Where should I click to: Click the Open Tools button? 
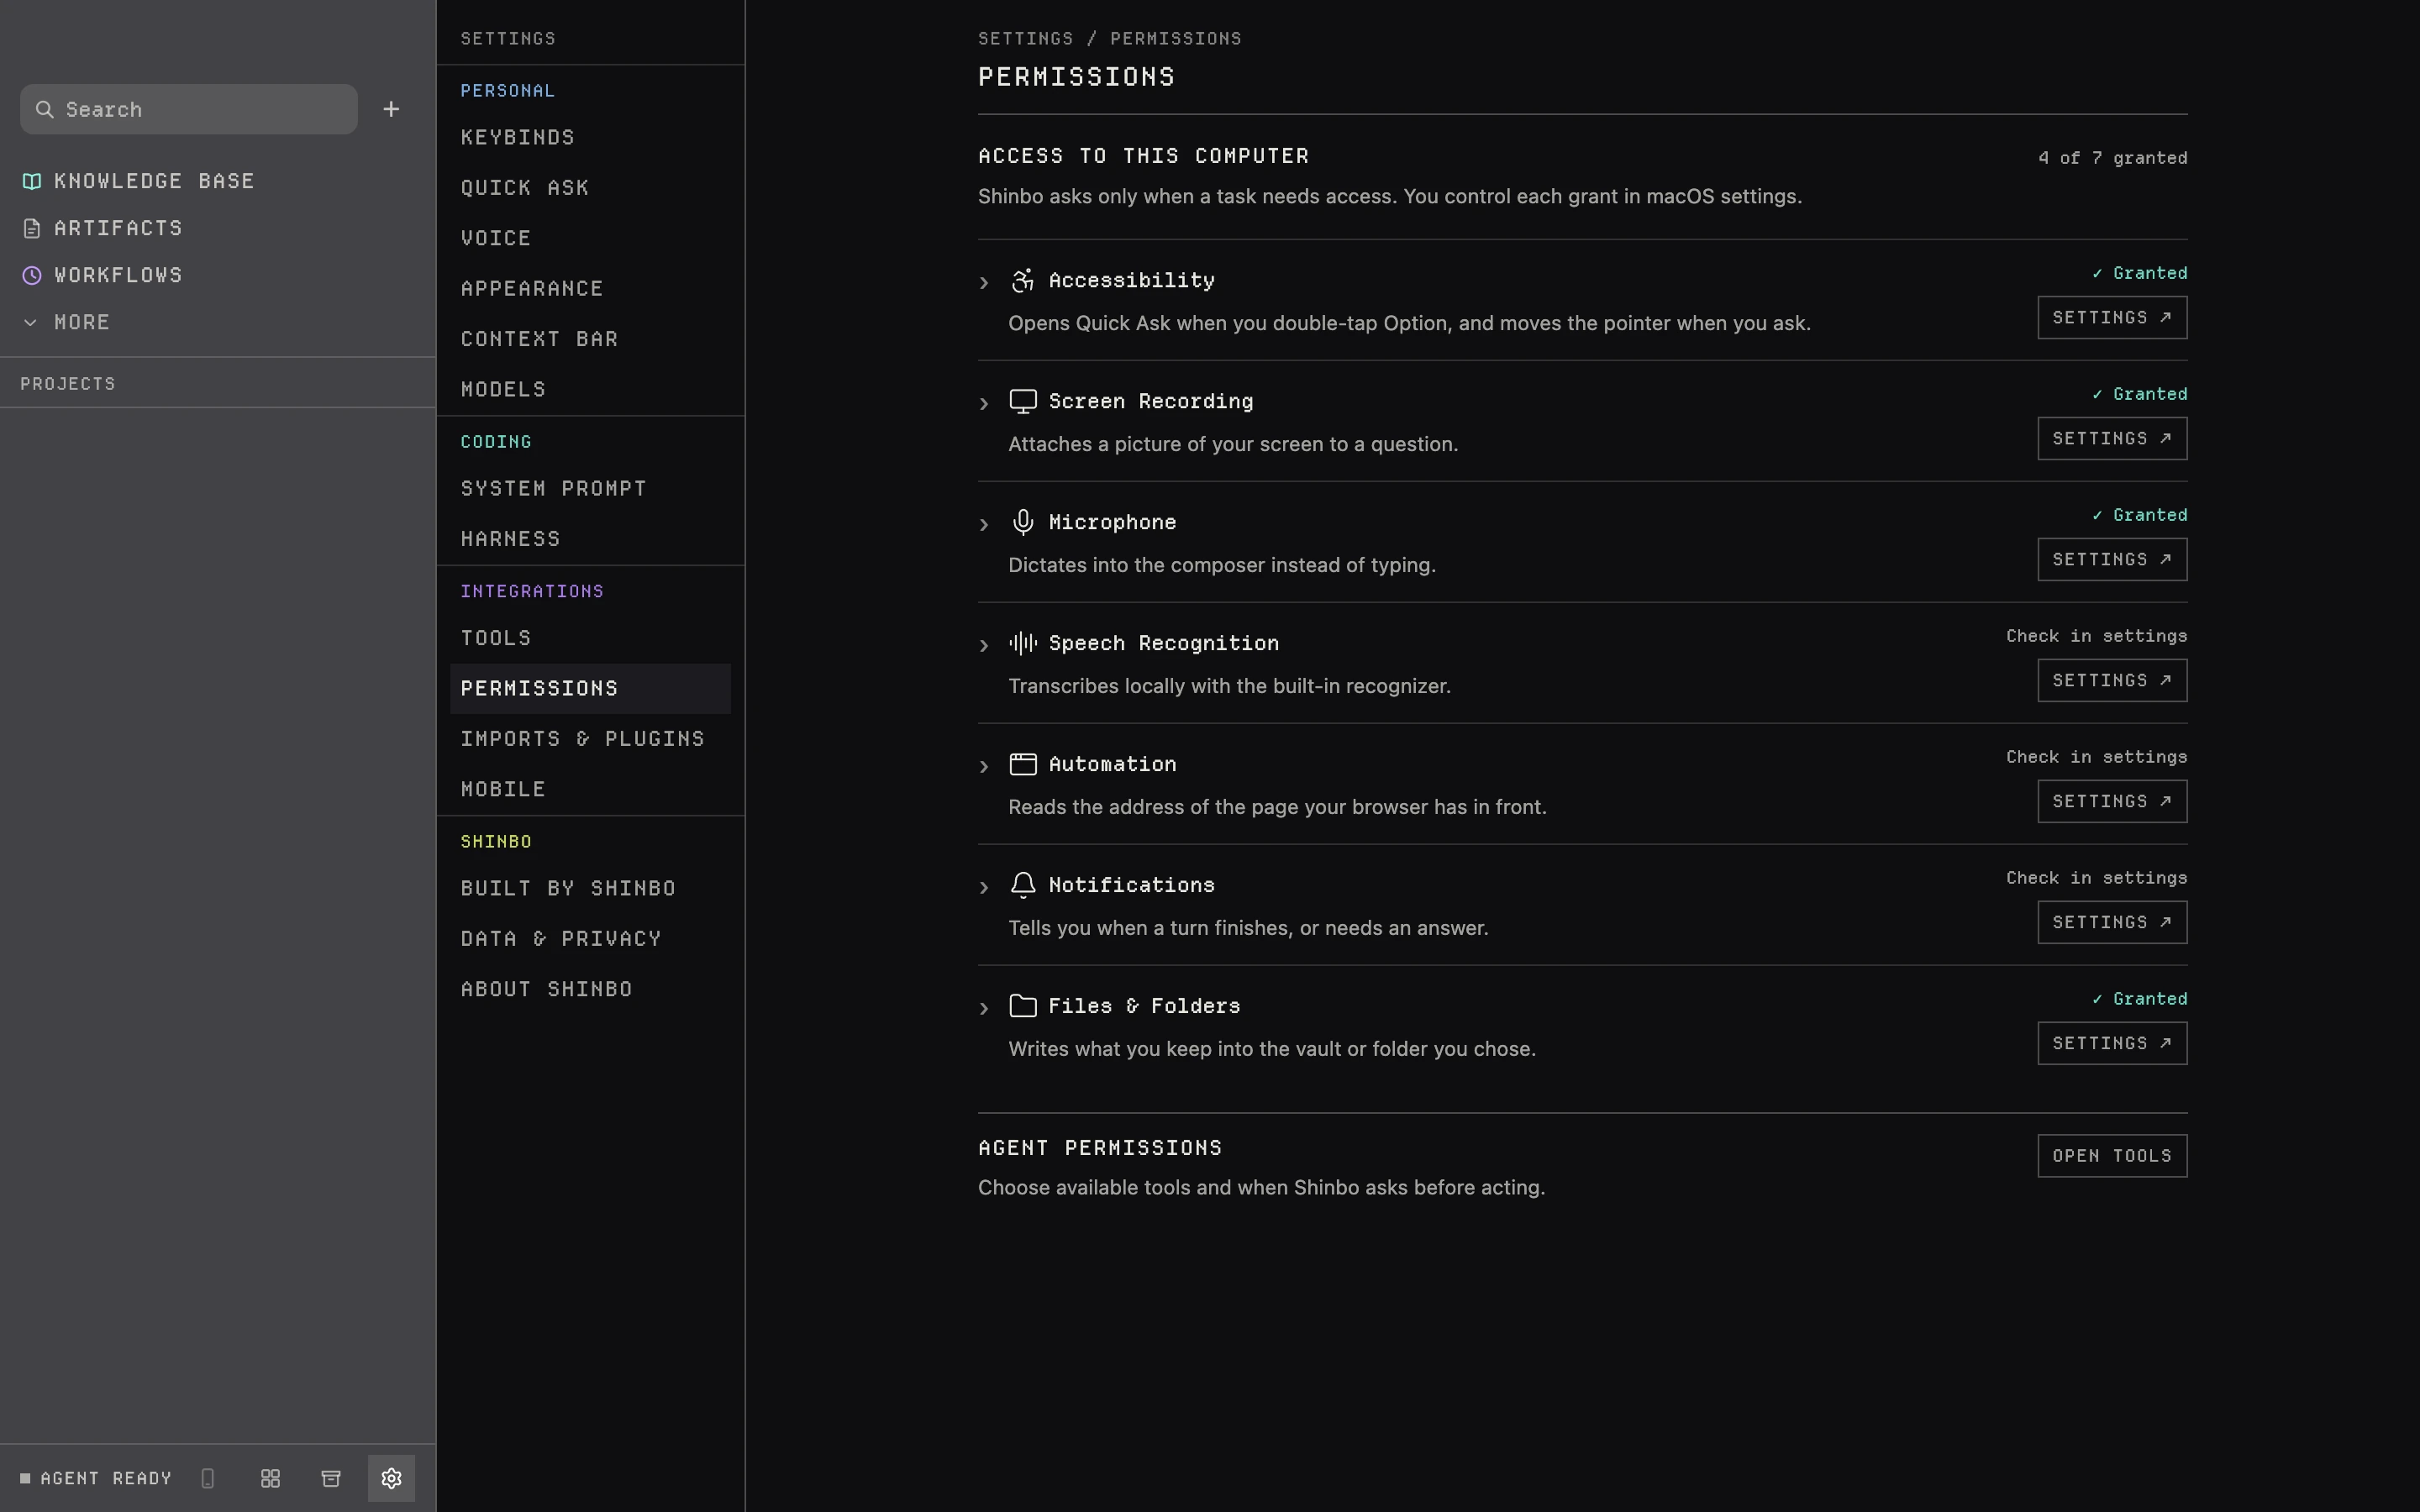point(2112,1156)
